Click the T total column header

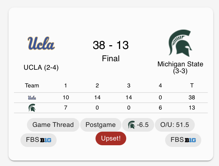[192, 85]
